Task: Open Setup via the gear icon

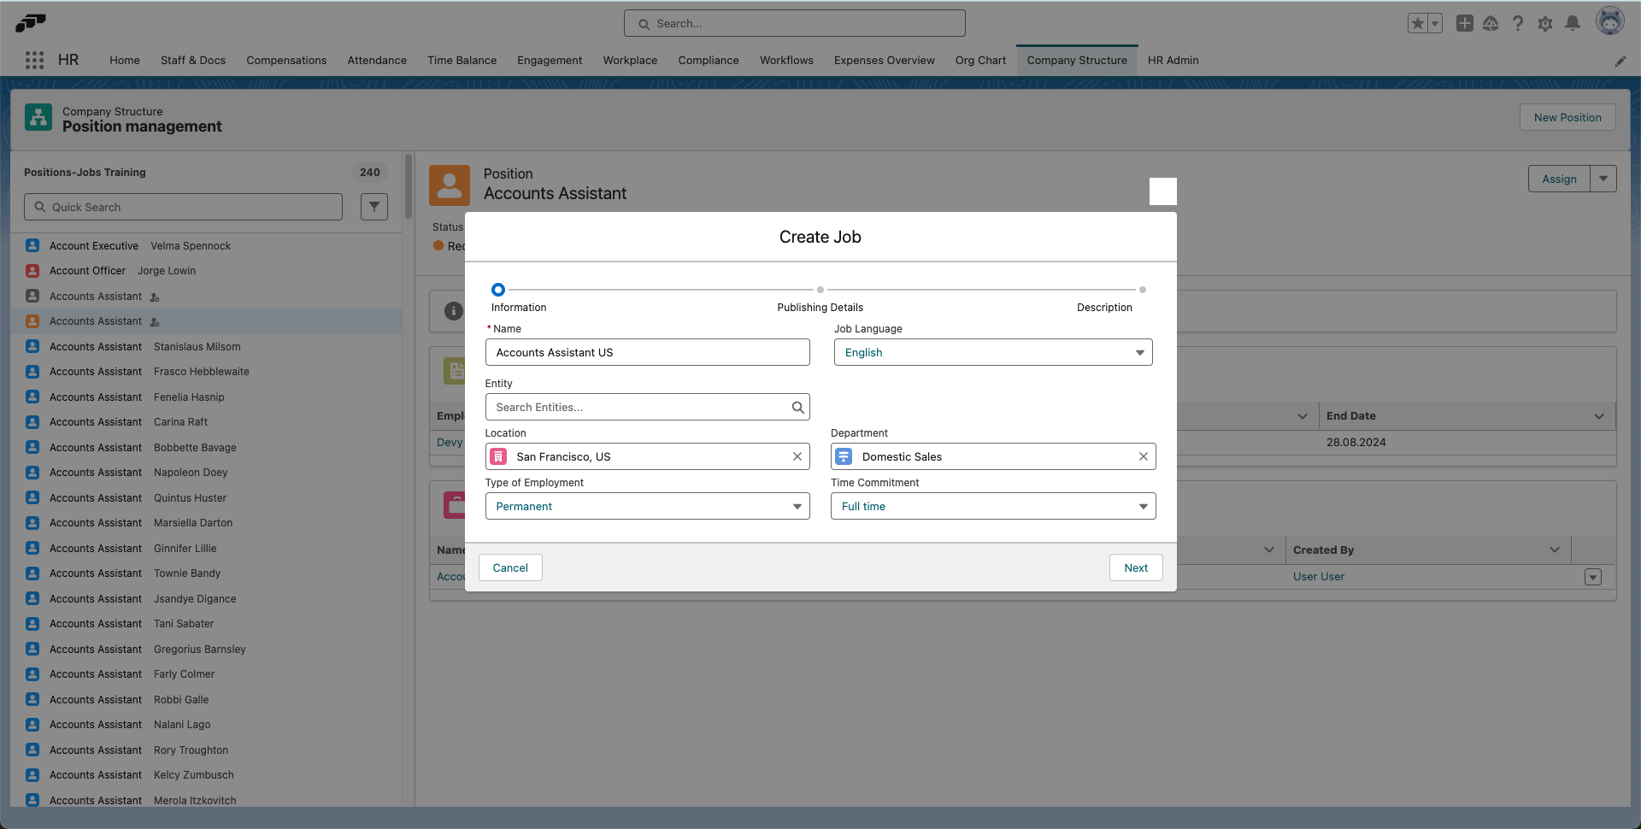Action: click(1545, 23)
